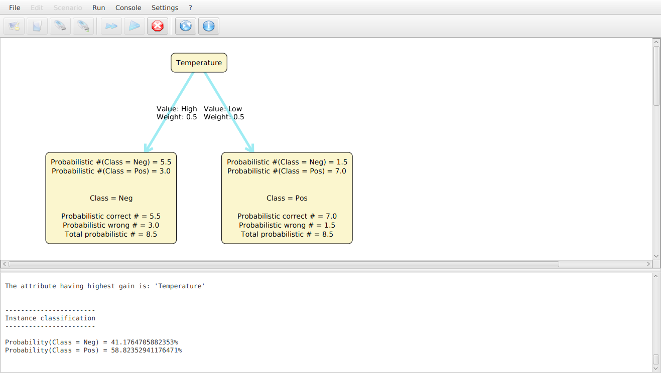Open the Settings menu
Viewport: 661px width, 373px height.
165,8
